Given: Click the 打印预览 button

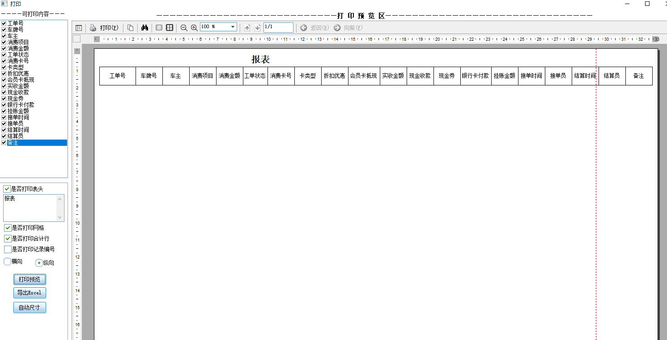Looking at the screenshot, I should (30, 280).
